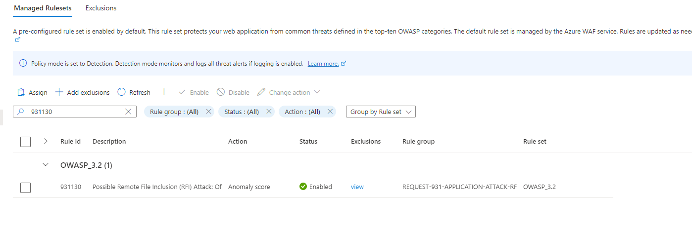Remove the Rule group filter chip
Screen dimensions: 692x230
pos(208,112)
